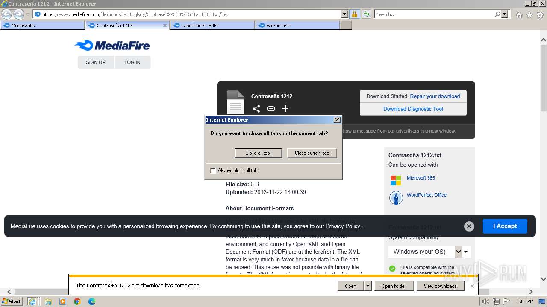Close the Contraseña 1212 tab

(165, 26)
